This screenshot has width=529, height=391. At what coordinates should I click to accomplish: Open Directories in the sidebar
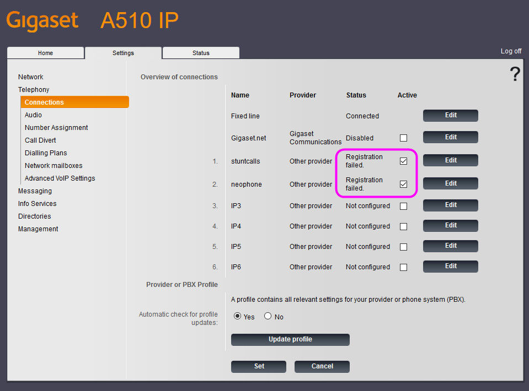click(35, 216)
